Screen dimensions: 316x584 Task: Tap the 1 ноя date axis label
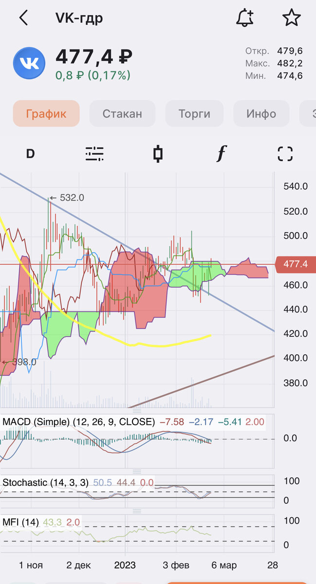[31, 565]
